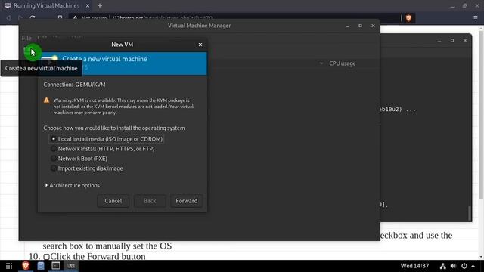The image size is (484, 272).
Task: Click the browser page vertical scrollbar
Action: 481,114
